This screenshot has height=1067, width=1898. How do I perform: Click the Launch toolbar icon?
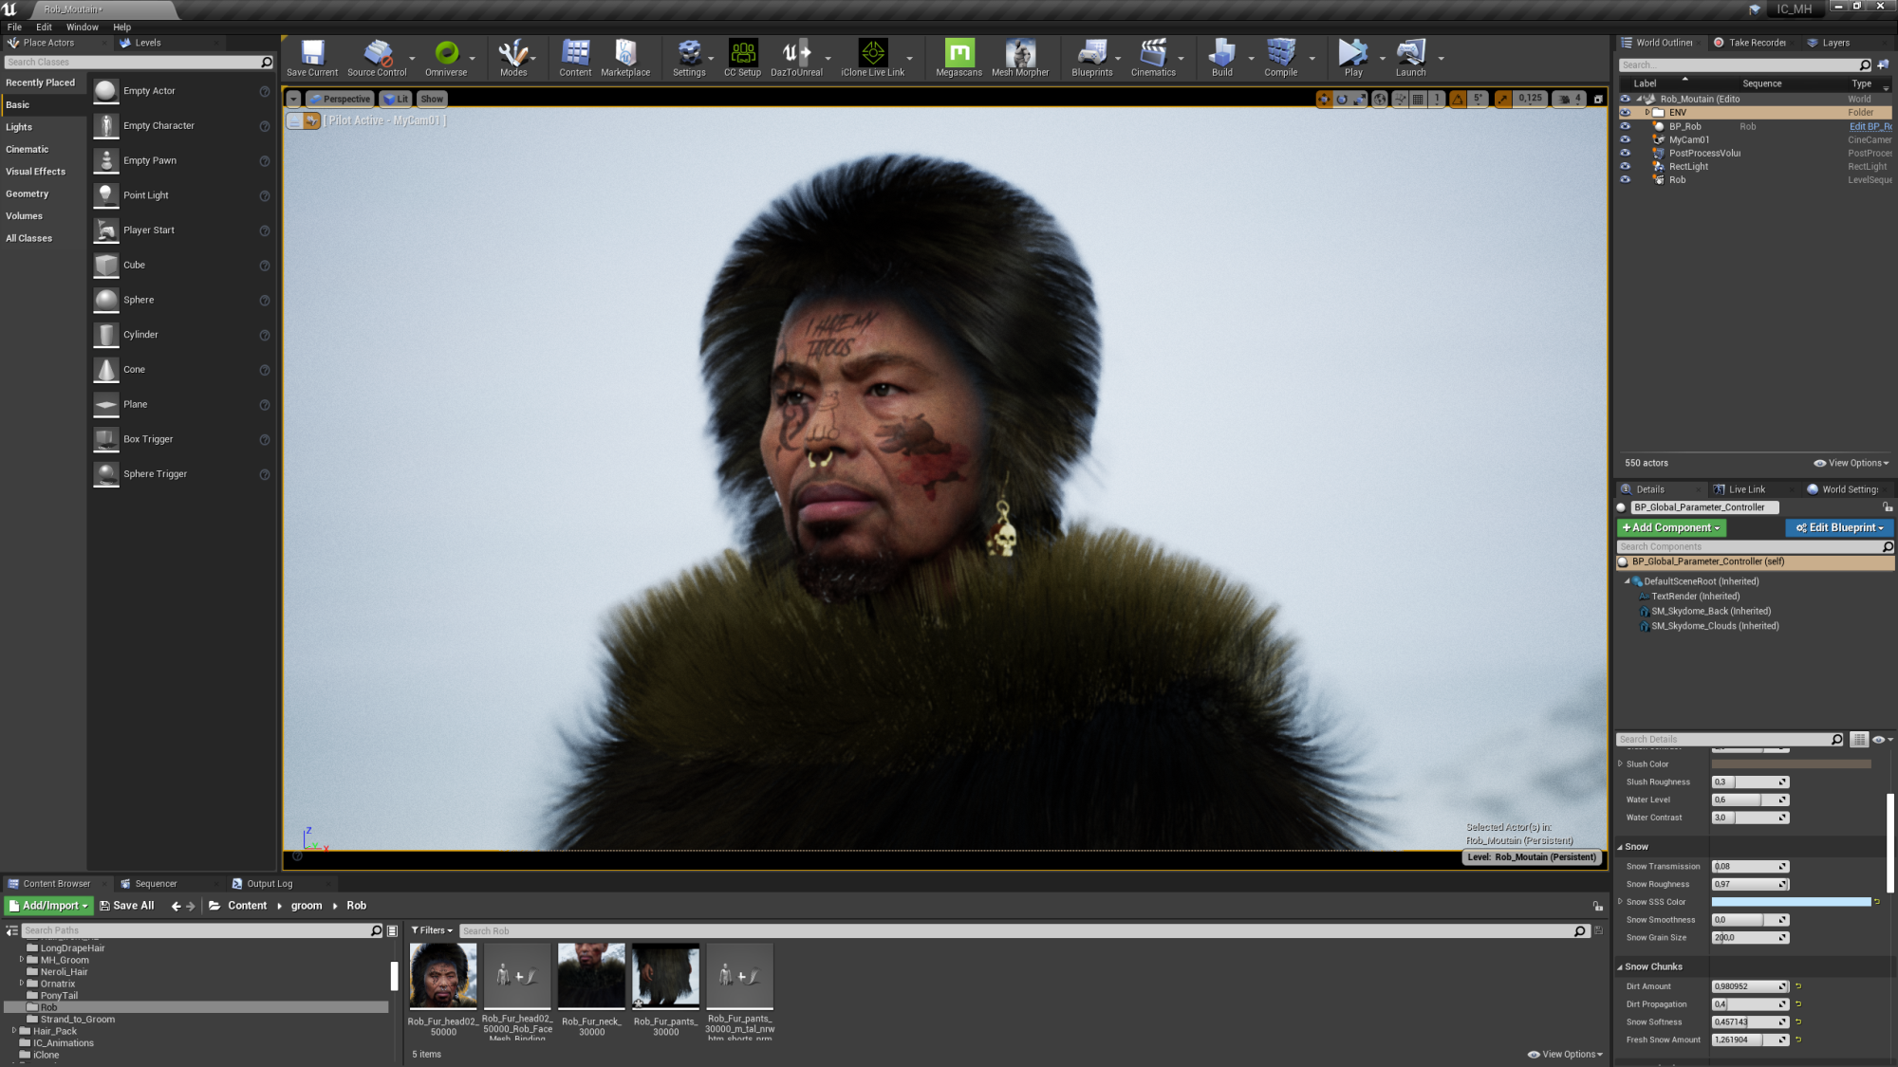[1410, 58]
